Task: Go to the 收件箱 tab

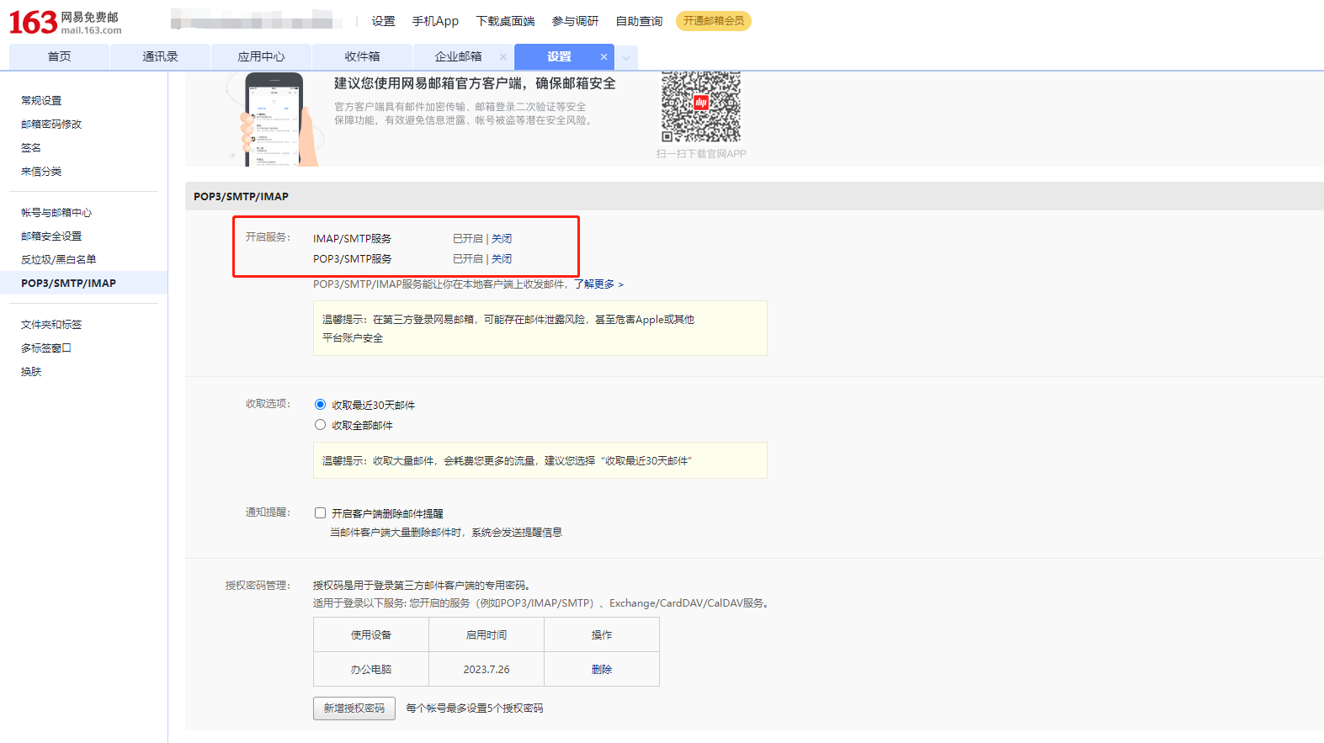Action: pyautogui.click(x=362, y=56)
